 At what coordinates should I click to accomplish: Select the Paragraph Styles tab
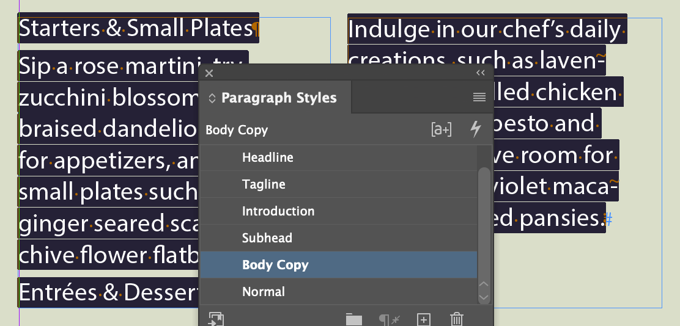point(279,98)
